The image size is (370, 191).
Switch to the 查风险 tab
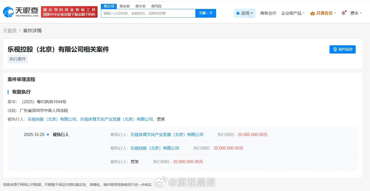tap(156, 6)
